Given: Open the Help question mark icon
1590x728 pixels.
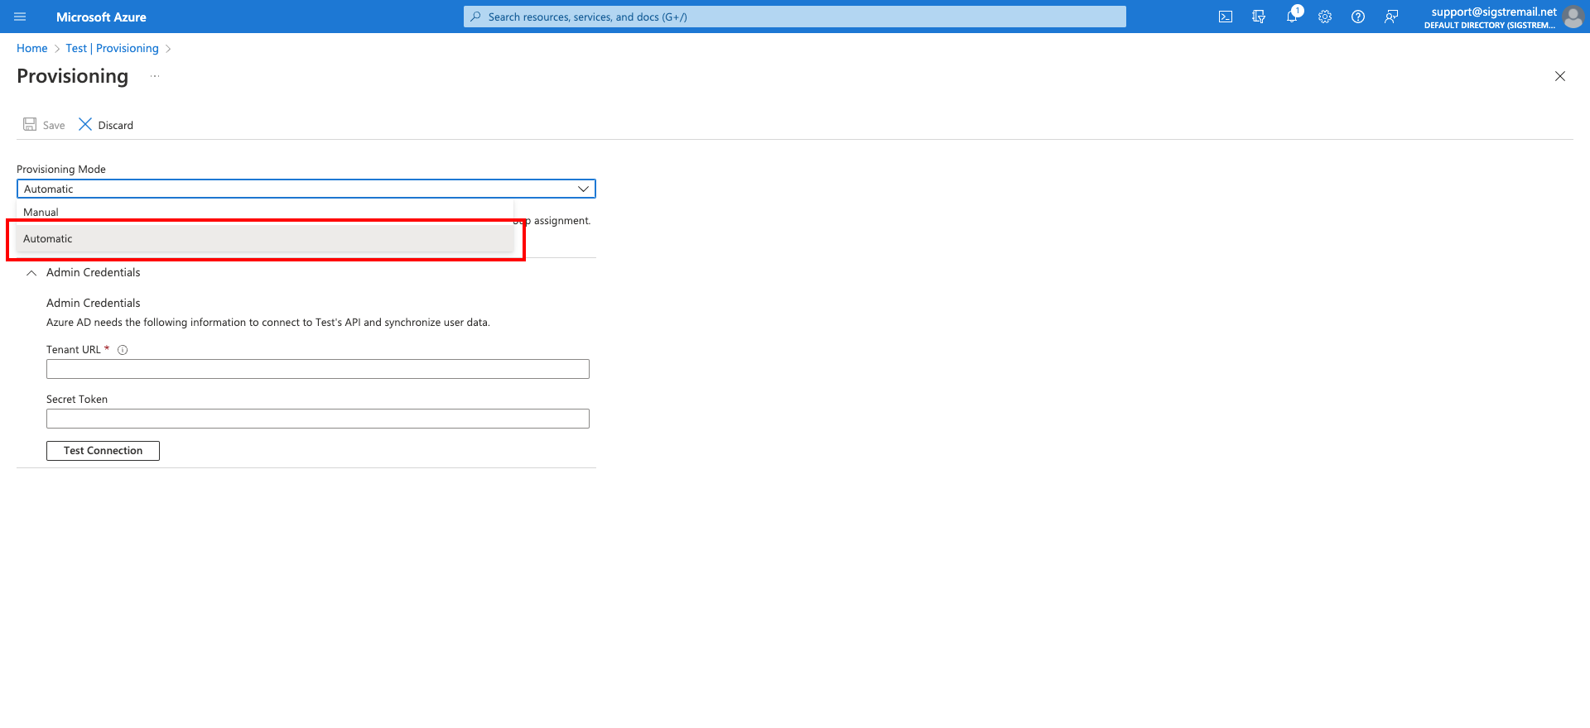Looking at the screenshot, I should pos(1358,17).
